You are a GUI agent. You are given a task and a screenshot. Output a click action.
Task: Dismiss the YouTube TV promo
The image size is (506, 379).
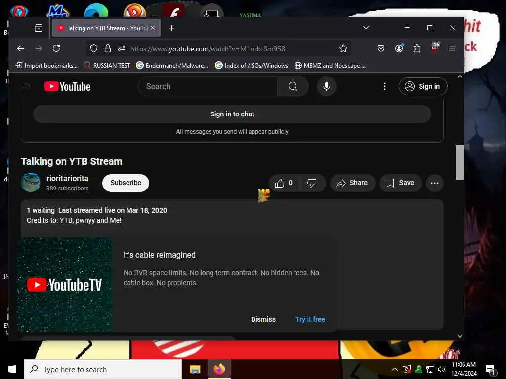[263, 319]
